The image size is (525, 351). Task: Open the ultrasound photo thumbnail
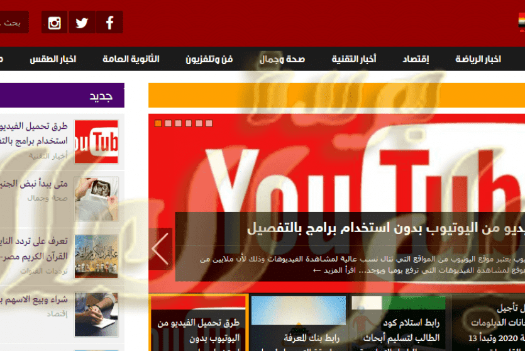pyautogui.click(x=96, y=199)
